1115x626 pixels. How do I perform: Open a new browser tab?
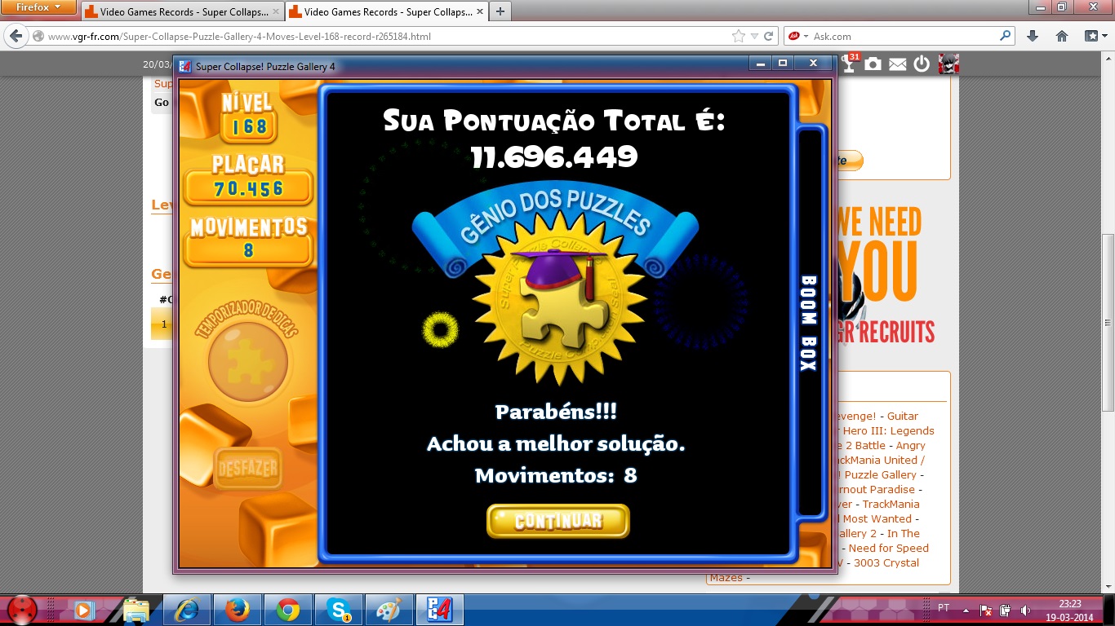500,11
